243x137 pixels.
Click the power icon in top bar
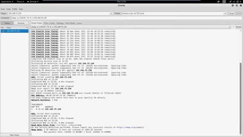click(x=237, y=2)
